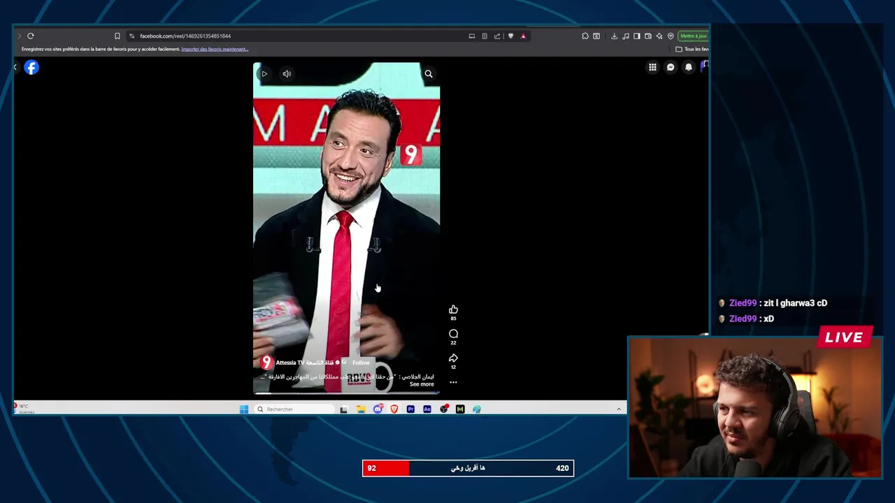The height and width of the screenshot is (503, 895).
Task: Click the reel search magnifier icon
Action: (x=429, y=74)
